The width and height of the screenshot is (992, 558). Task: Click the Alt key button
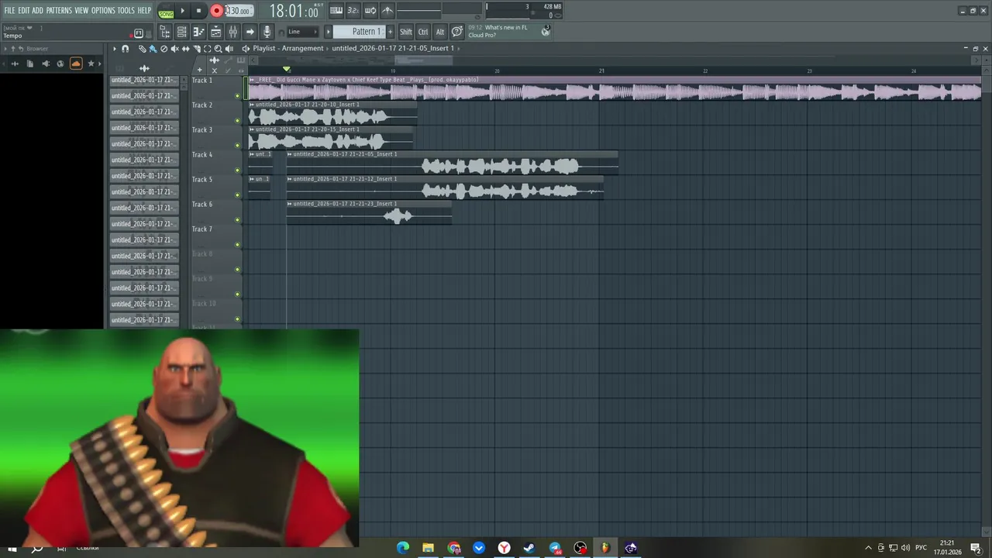click(x=440, y=32)
